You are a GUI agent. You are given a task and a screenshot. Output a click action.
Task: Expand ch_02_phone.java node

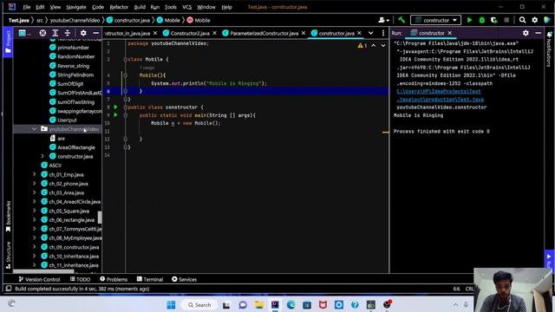(35, 183)
